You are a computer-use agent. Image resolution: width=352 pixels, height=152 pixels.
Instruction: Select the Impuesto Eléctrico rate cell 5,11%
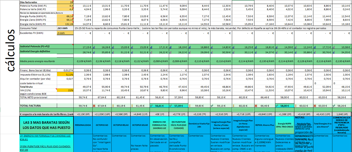(65, 74)
